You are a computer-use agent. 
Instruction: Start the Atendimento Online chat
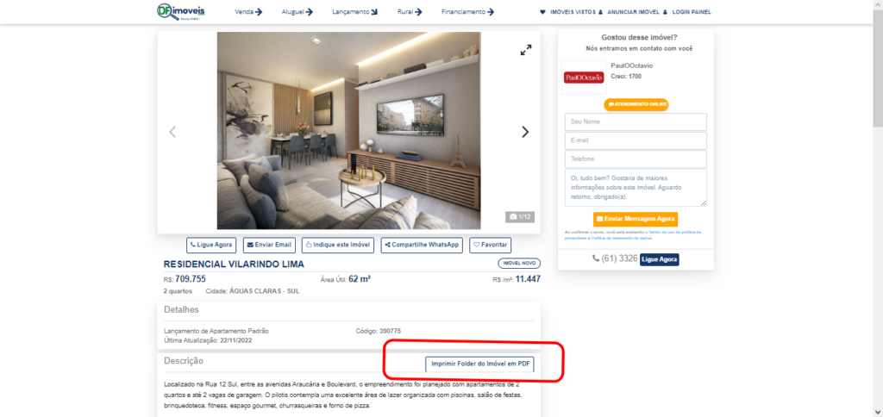point(636,104)
